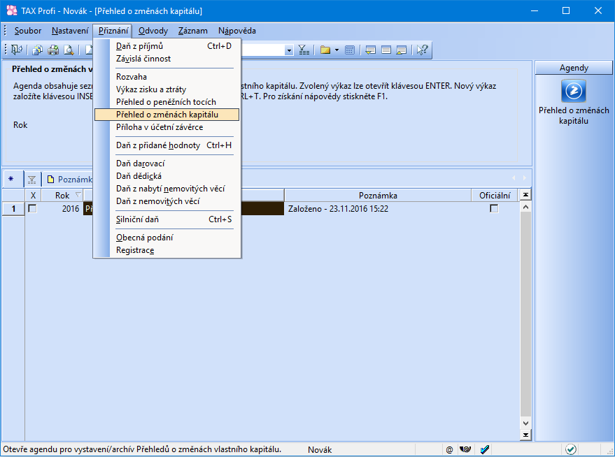This screenshot has width=615, height=457.
Task: Click the Oficiální column header
Action: [x=495, y=196]
